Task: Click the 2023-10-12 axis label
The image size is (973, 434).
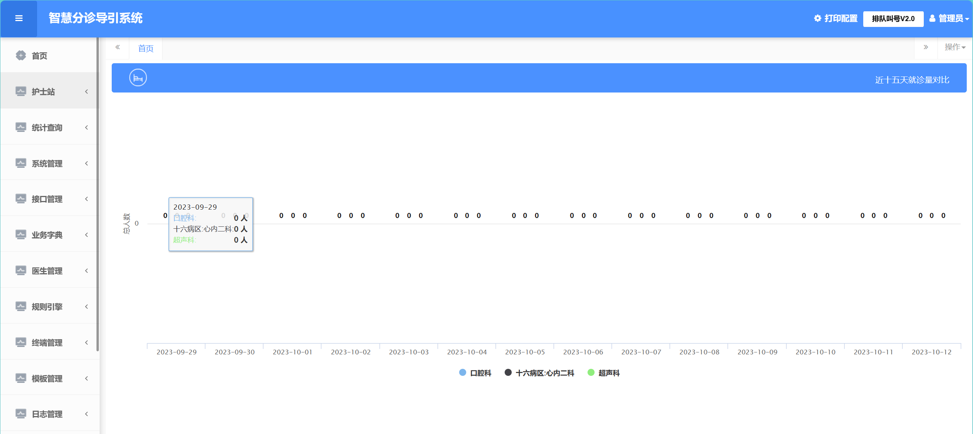Action: (x=931, y=352)
